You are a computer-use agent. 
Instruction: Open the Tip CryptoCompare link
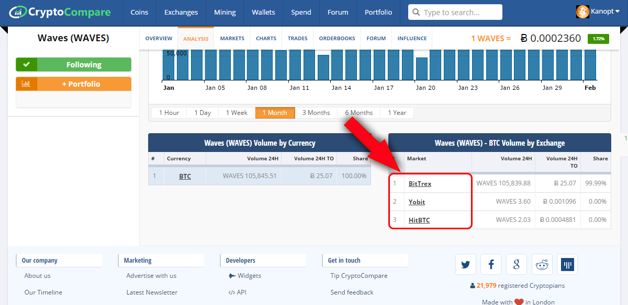pos(359,276)
